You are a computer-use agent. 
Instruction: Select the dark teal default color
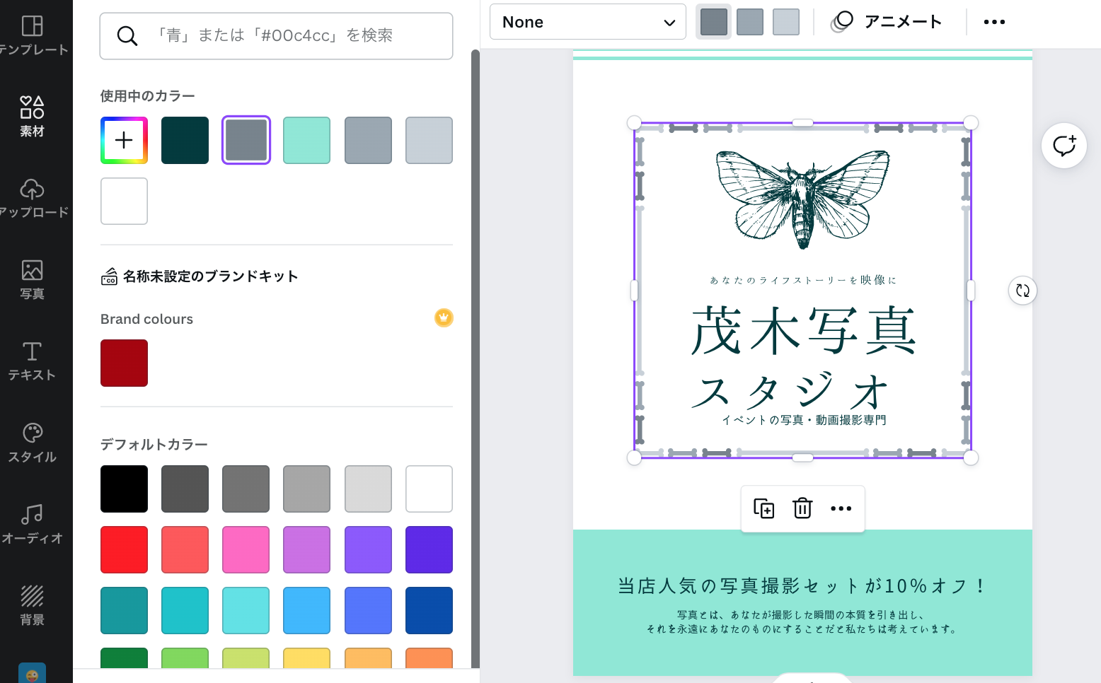pyautogui.click(x=124, y=610)
